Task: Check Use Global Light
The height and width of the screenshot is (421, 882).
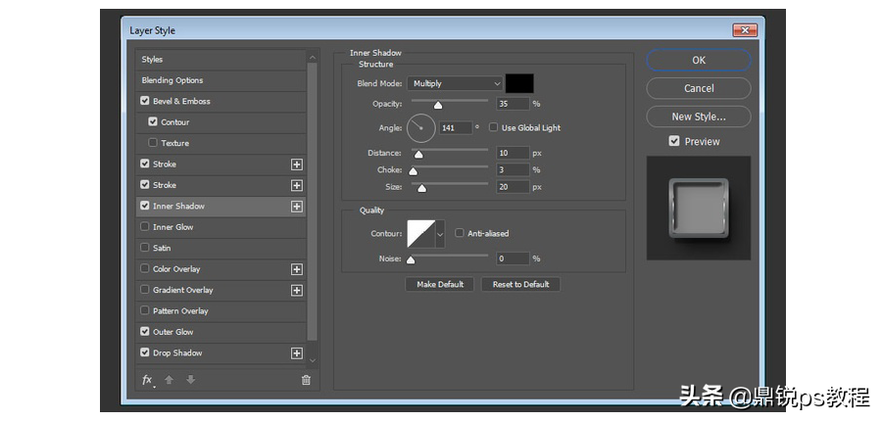Action: pos(493,127)
